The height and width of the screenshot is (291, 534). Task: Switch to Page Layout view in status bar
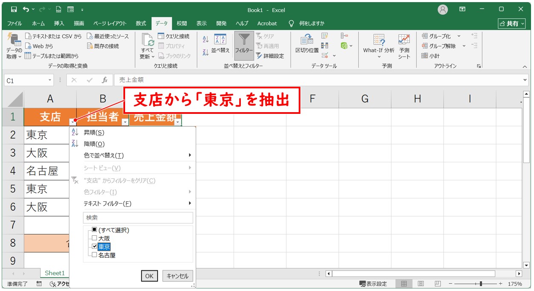420,284
